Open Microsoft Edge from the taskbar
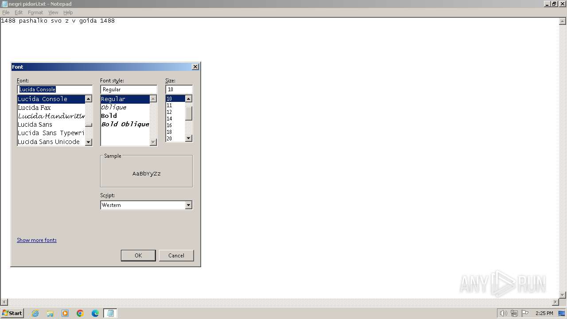 coord(95,313)
